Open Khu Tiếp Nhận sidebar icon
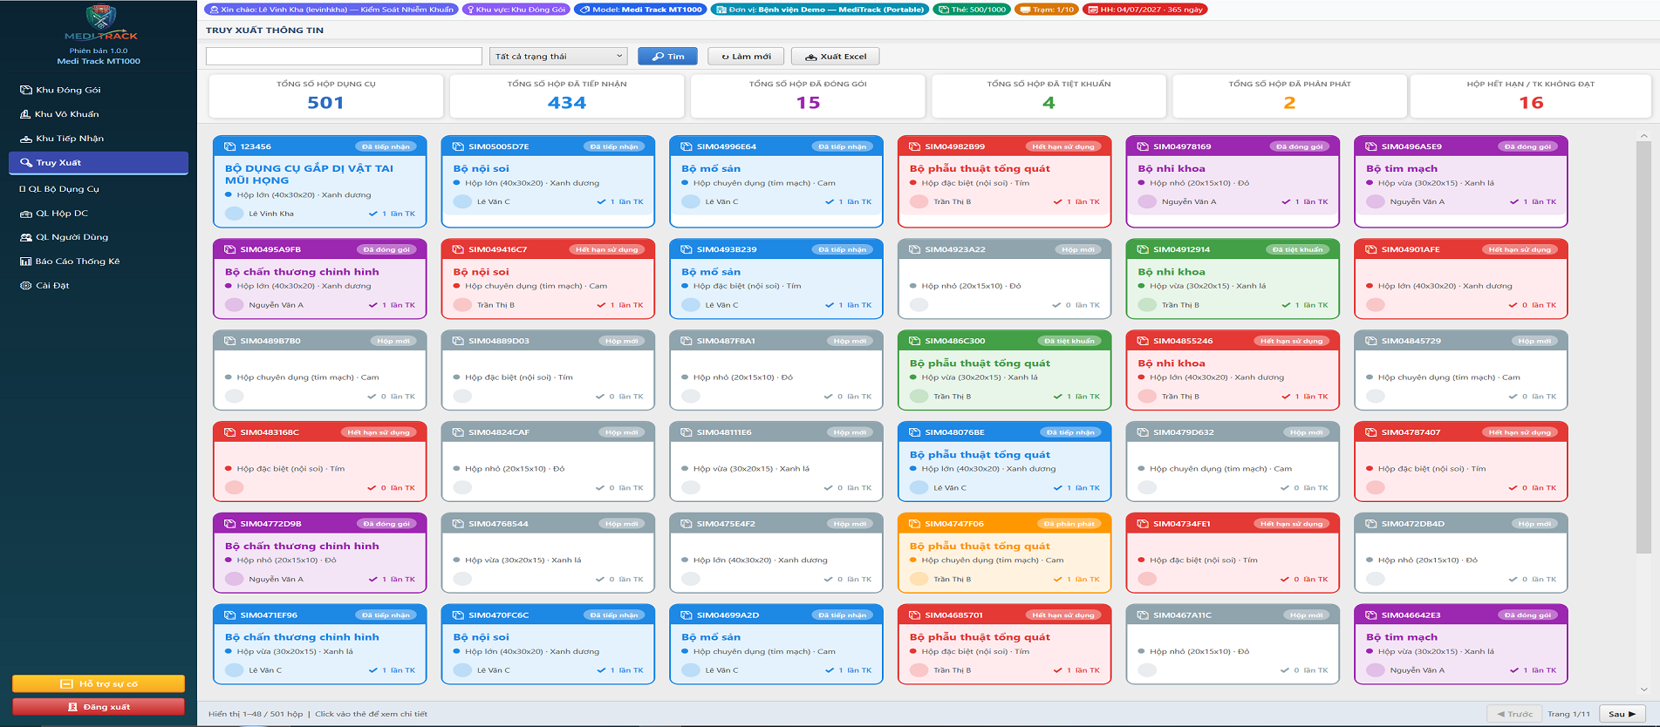This screenshot has height=727, width=1660. coord(25,139)
